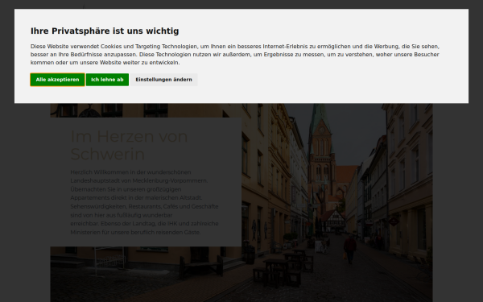Image resolution: width=483 pixels, height=302 pixels.
Task: Click the cookie paragraph starting Diese Website verwendet
Action: (x=235, y=54)
